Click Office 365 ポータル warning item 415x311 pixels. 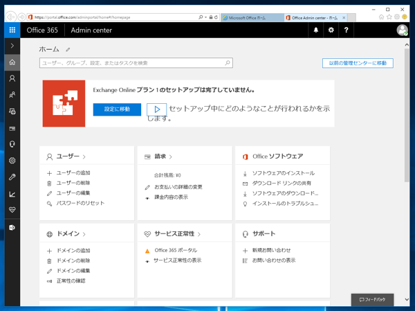[176, 250]
